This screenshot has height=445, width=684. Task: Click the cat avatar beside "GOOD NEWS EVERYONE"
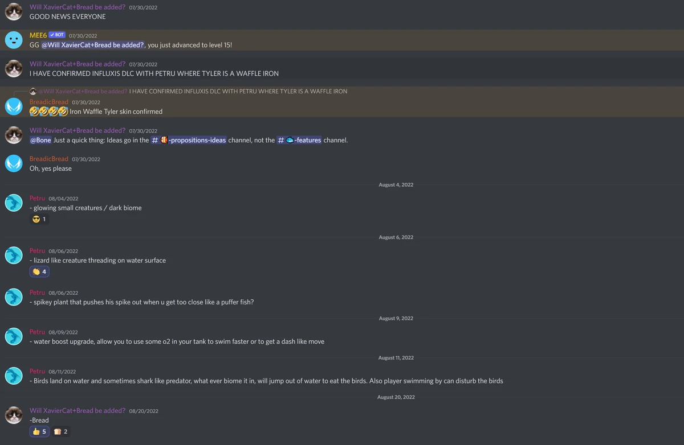click(x=14, y=11)
